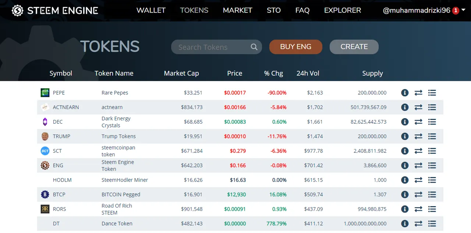Click the PEPE token logo
Image resolution: width=471 pixels, height=233 pixels.
pos(45,93)
